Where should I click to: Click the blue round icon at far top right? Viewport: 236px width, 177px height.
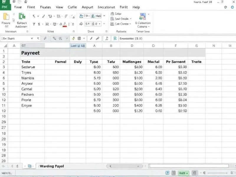(232, 7)
